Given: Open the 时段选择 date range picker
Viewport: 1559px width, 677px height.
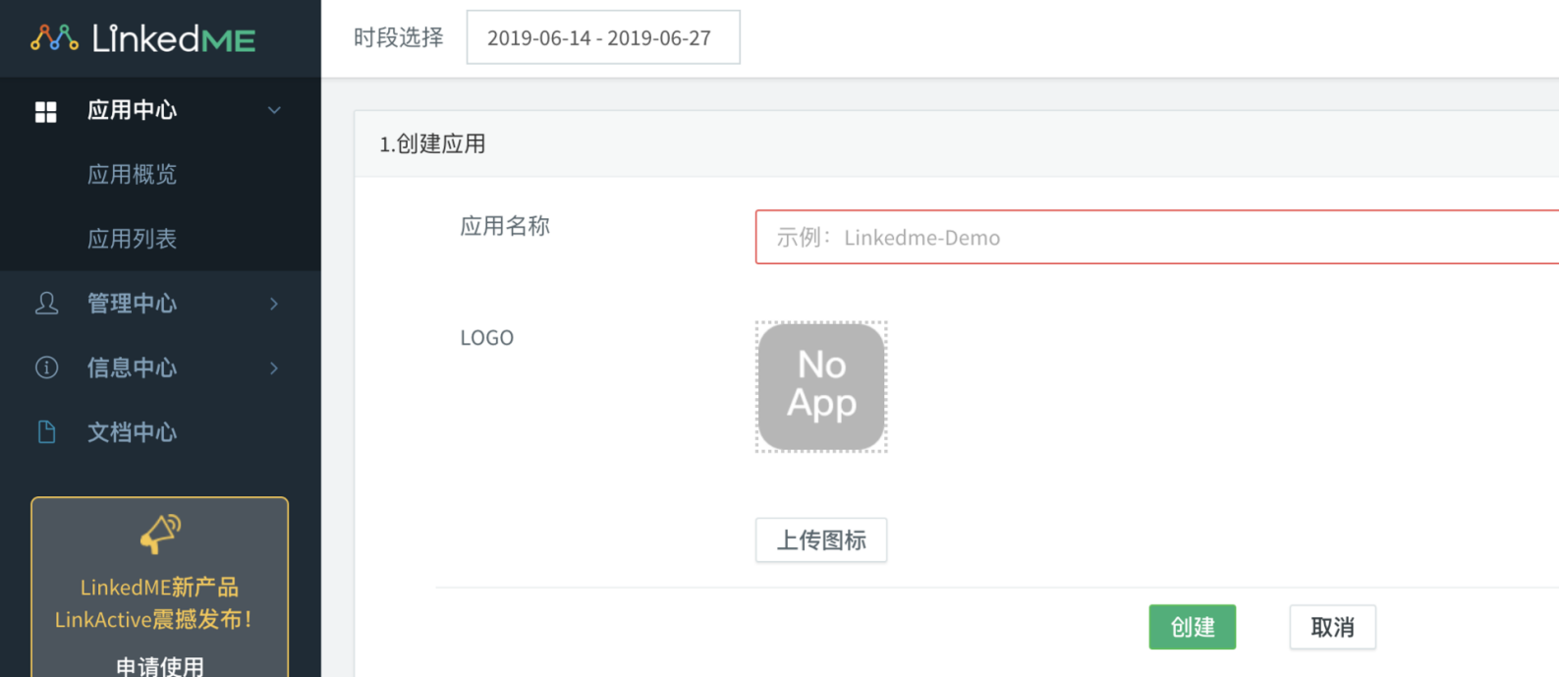Looking at the screenshot, I should click(x=603, y=37).
